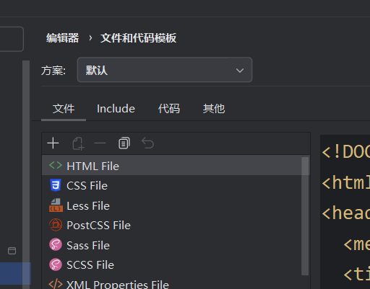Select the PostCSS File template

pyautogui.click(x=171, y=225)
